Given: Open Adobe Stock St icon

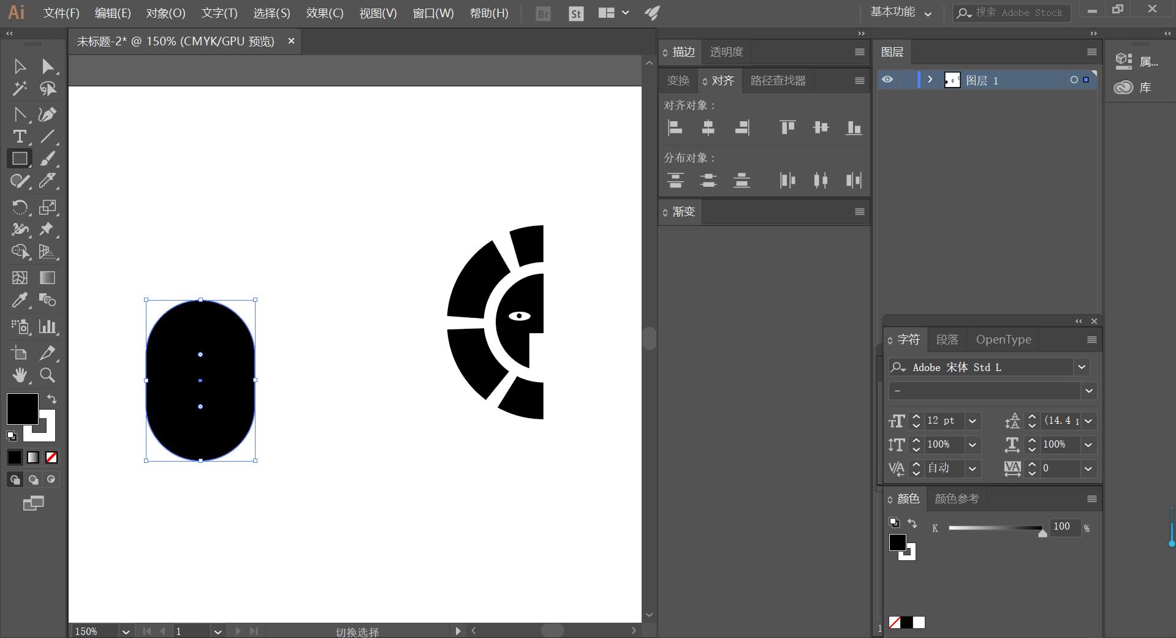Looking at the screenshot, I should point(576,13).
